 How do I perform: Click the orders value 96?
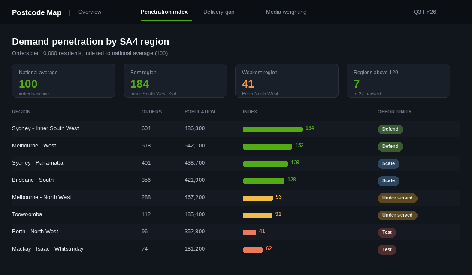pos(145,232)
